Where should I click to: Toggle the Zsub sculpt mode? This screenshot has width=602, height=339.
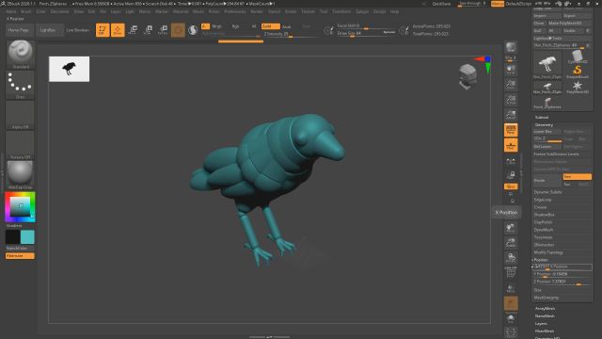286,26
